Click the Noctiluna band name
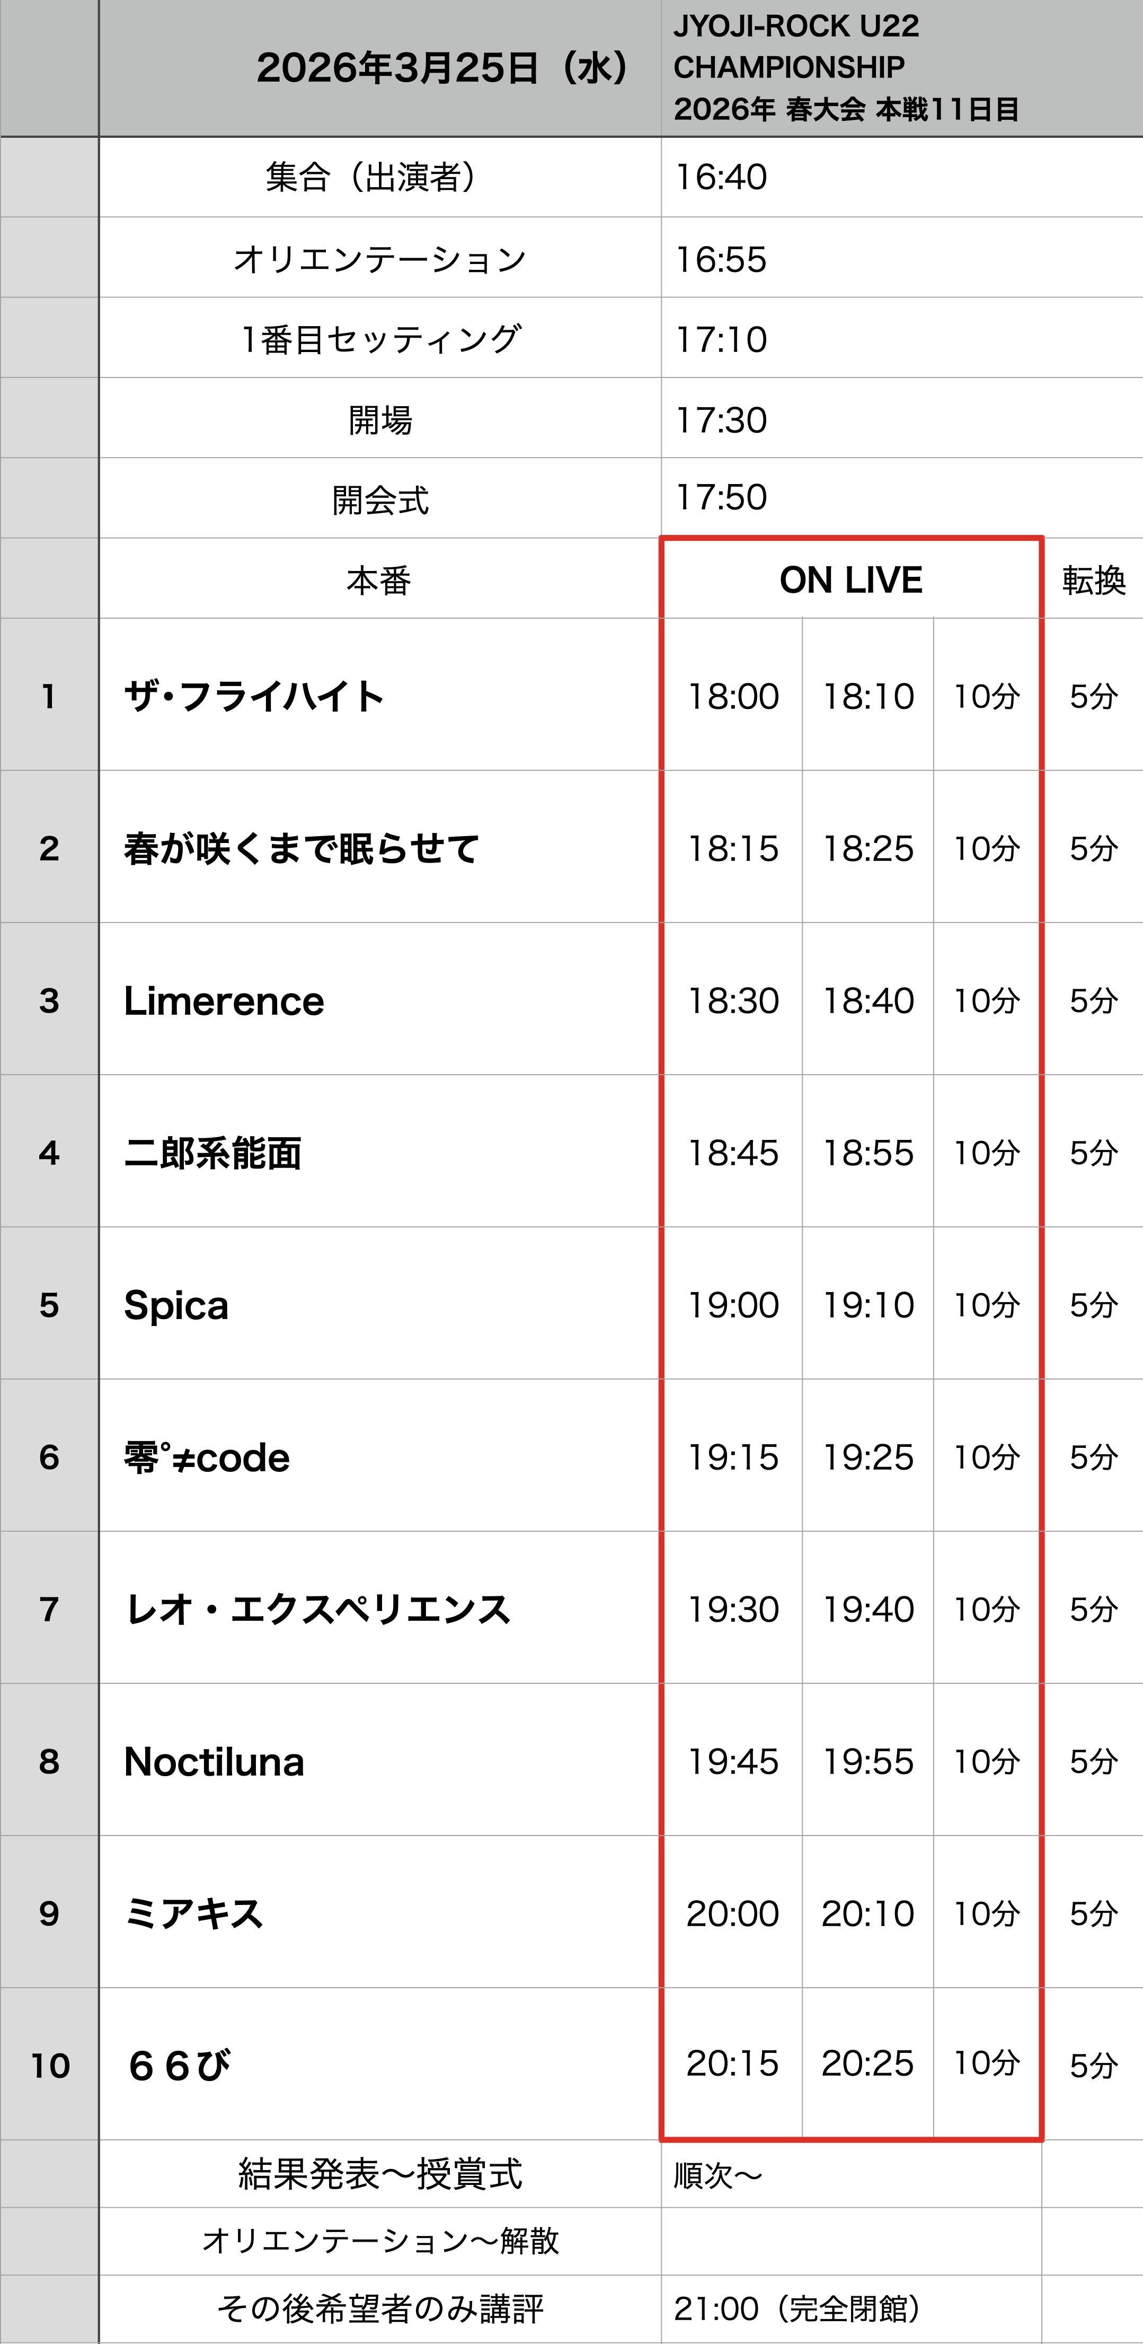The width and height of the screenshot is (1143, 2344). (x=215, y=1762)
